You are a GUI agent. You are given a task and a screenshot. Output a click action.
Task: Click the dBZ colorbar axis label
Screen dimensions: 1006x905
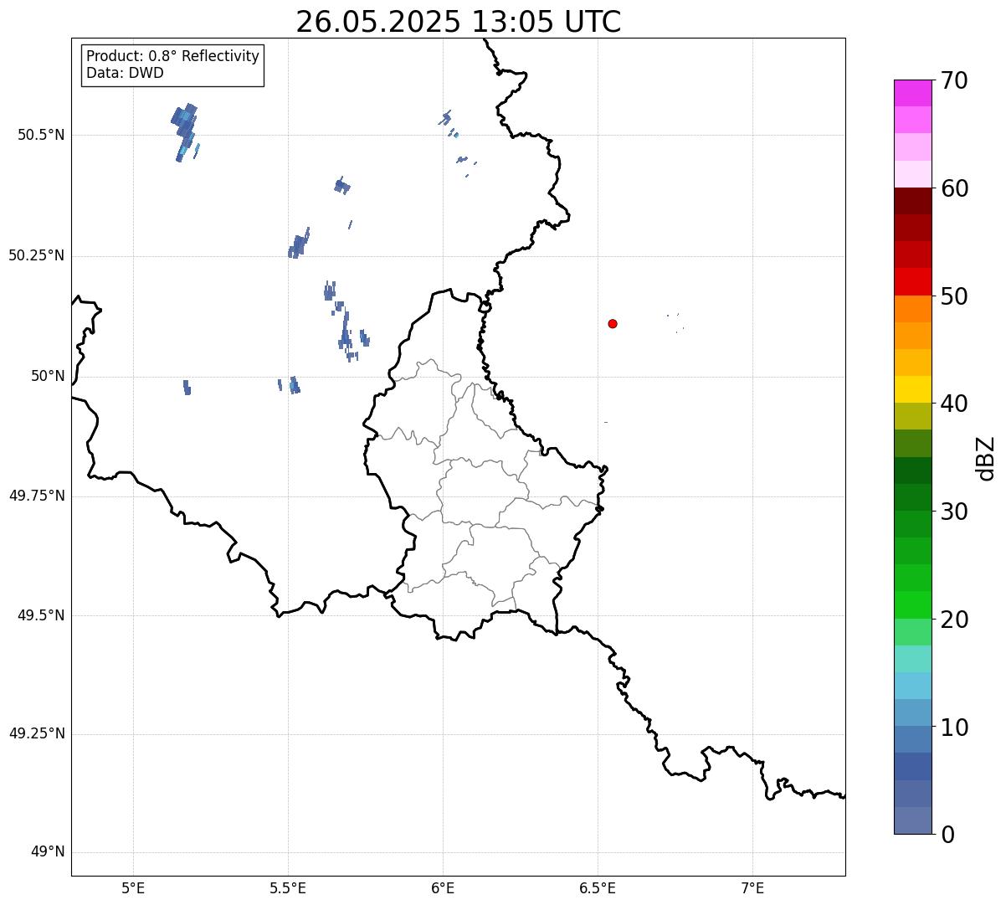[986, 458]
